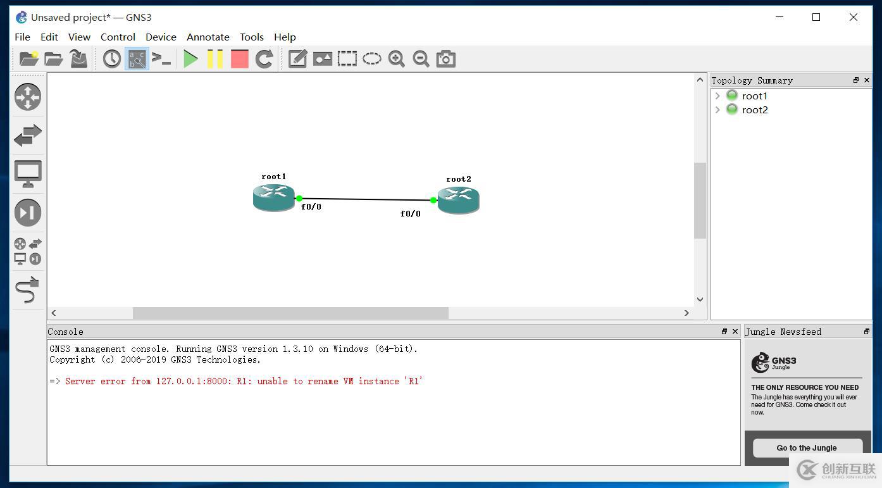Take a screenshot with the camera icon
This screenshot has width=882, height=488.
446,59
